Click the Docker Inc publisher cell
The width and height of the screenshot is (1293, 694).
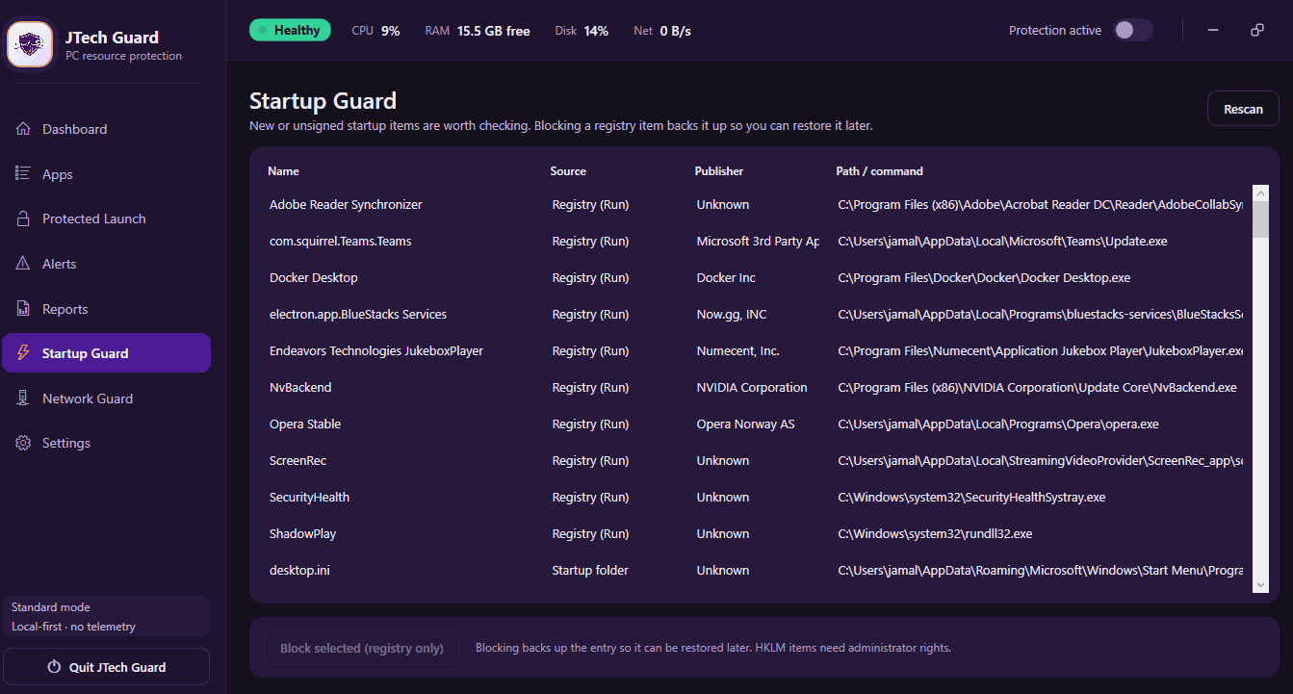726,278
